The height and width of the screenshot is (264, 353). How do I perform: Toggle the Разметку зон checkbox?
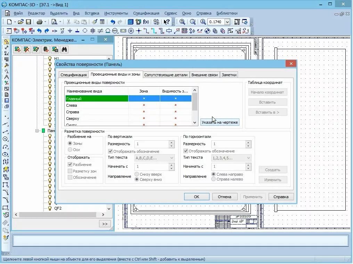70,171
